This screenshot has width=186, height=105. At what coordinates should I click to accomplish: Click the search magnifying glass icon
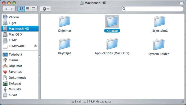(124, 9)
